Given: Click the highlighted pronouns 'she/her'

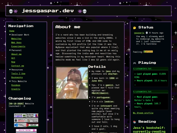Looking at the screenshot, I should click(x=113, y=74).
